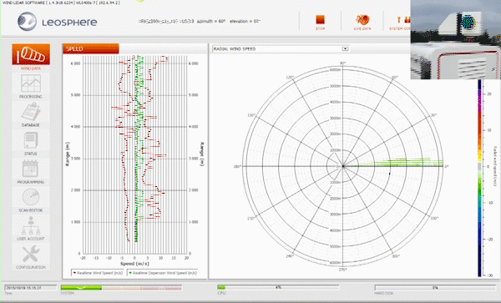Click the lidar camera video thumbnail
This screenshot has height=303, width=501.
pos(456,39)
